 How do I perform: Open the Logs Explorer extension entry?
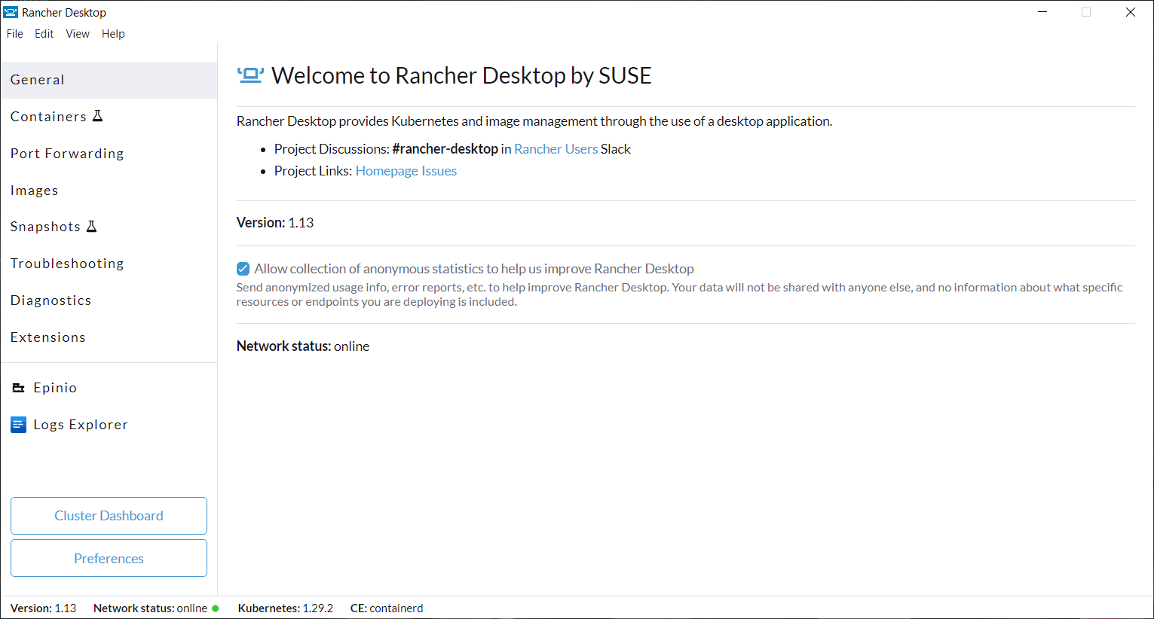click(x=109, y=425)
